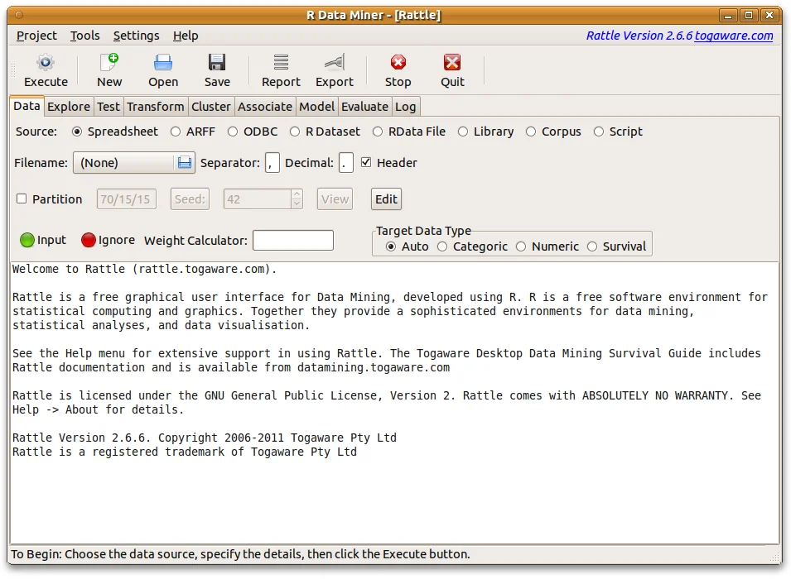
Task: Enable the Partition checkbox
Action: click(x=22, y=199)
